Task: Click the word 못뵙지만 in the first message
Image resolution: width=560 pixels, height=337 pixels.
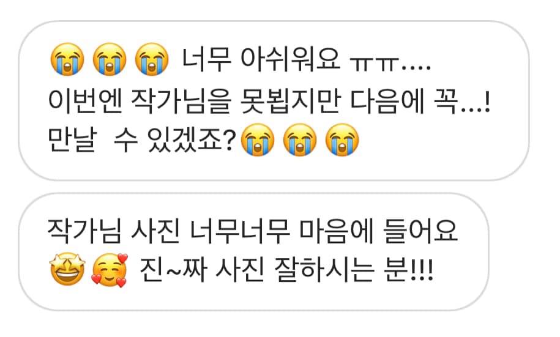Action: click(x=289, y=101)
